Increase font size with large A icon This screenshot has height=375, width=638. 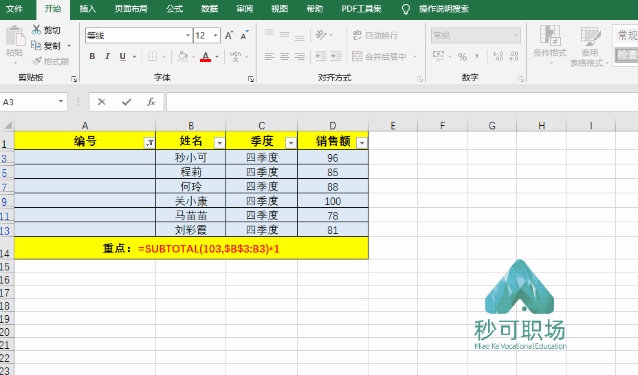tap(229, 35)
